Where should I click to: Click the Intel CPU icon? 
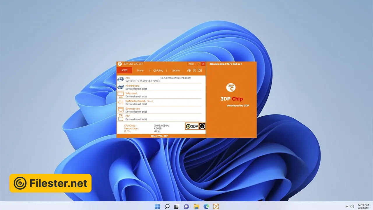coord(120,79)
